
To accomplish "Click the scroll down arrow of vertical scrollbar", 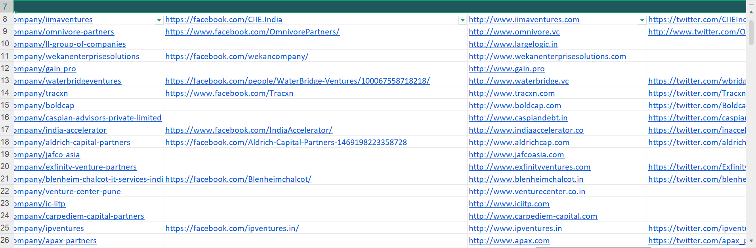I will tap(751, 240).
